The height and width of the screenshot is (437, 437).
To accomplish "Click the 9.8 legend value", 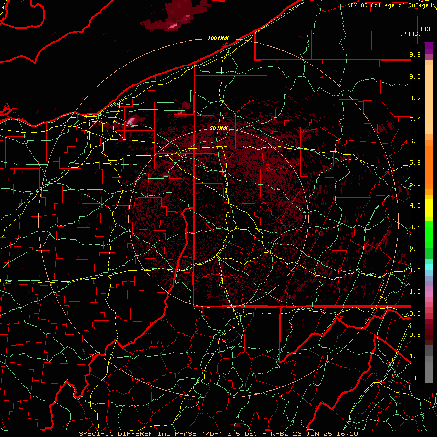I will click(415, 54).
